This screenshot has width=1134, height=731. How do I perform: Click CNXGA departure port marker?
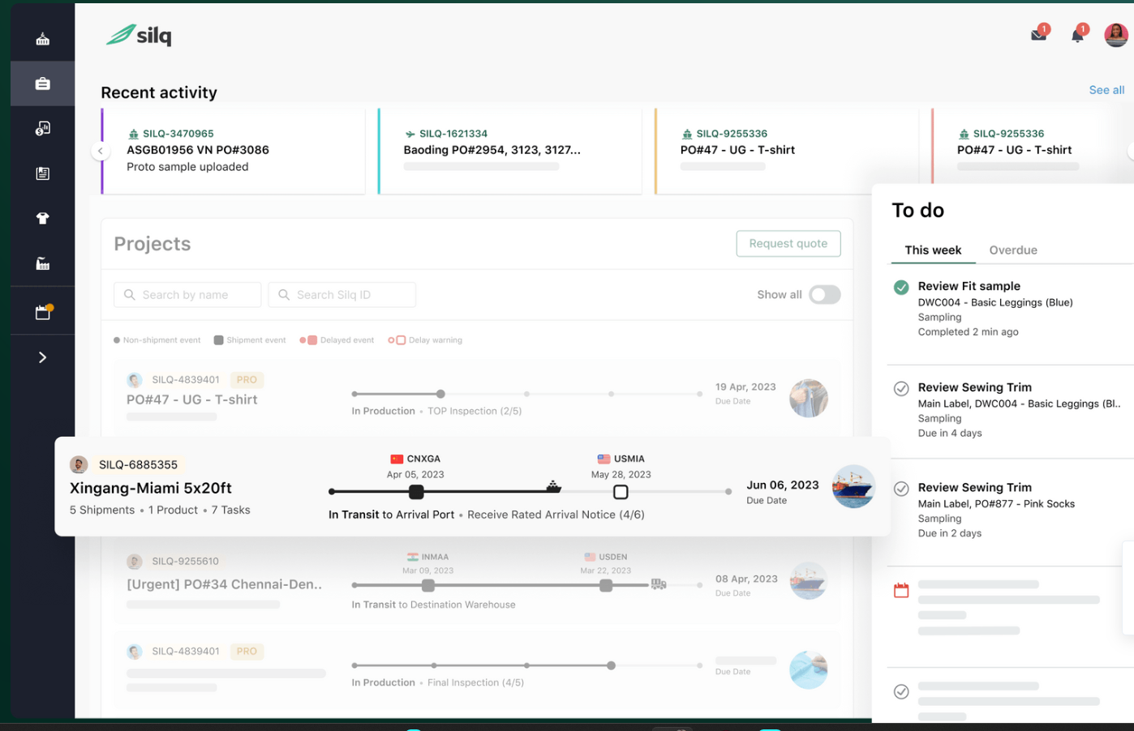pyautogui.click(x=416, y=492)
